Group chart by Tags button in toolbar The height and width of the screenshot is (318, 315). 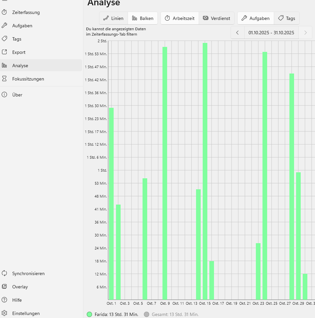286,18
